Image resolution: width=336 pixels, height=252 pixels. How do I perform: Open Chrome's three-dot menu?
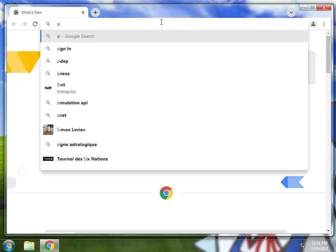click(324, 24)
